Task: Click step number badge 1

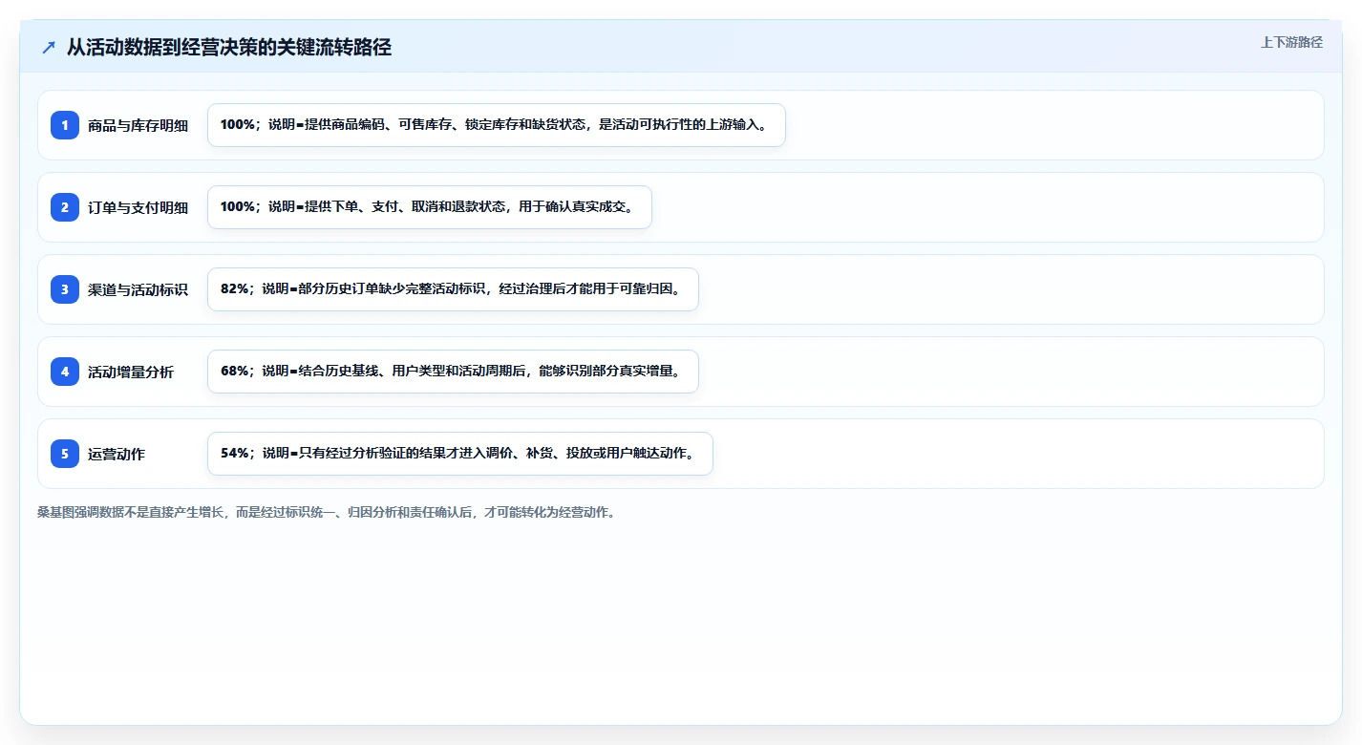Action: (65, 125)
